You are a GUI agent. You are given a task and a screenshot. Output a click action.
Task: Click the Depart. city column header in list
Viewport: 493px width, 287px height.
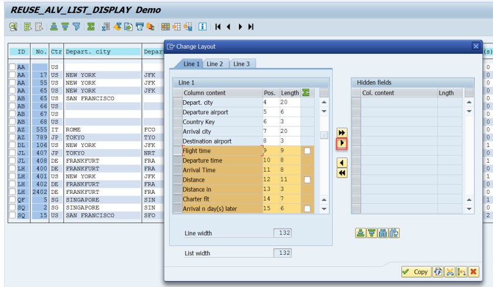[103, 52]
